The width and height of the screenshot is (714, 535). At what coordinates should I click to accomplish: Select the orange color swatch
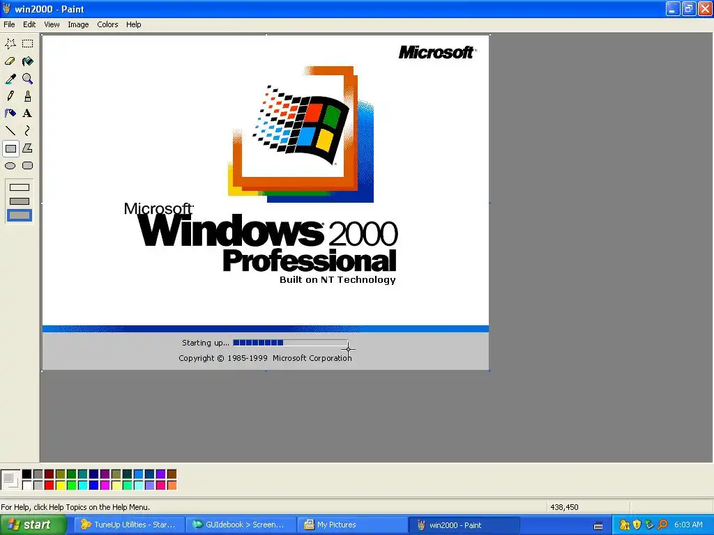coord(172,486)
